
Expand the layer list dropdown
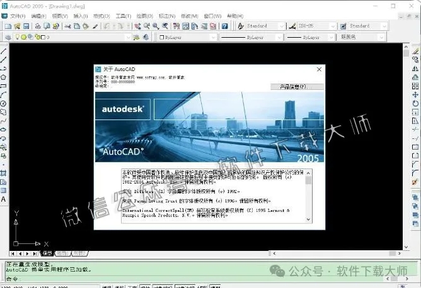(129, 37)
